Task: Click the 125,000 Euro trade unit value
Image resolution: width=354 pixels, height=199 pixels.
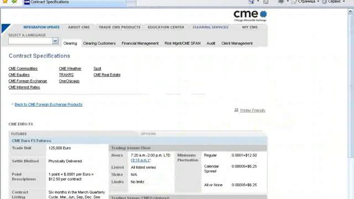Action: point(60,148)
